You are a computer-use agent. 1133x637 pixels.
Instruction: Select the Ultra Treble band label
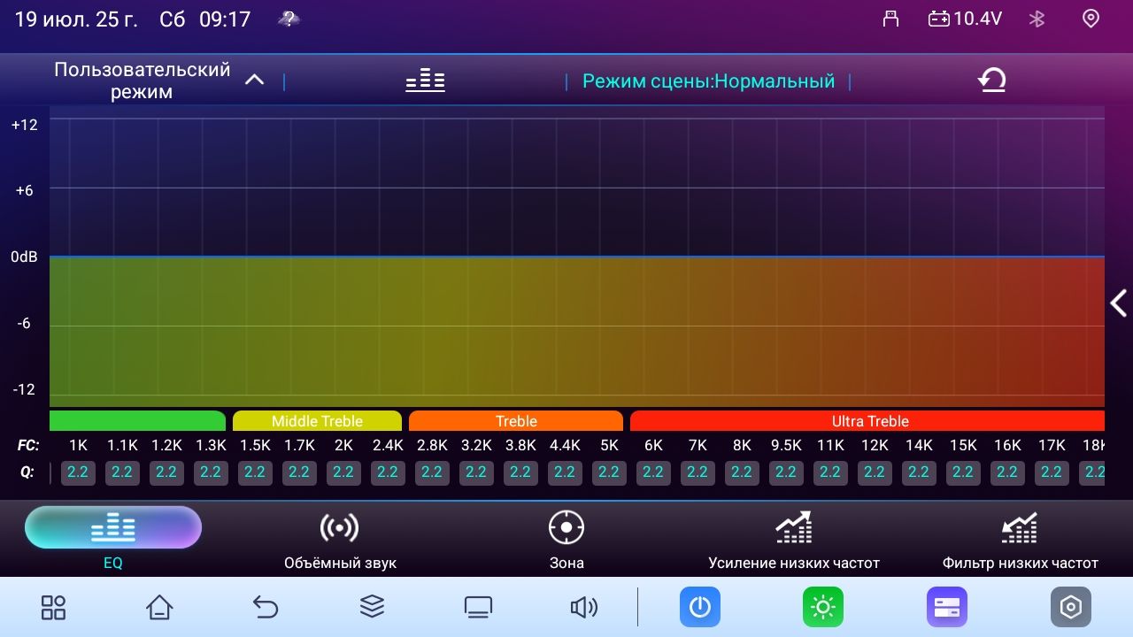pyautogui.click(x=869, y=421)
